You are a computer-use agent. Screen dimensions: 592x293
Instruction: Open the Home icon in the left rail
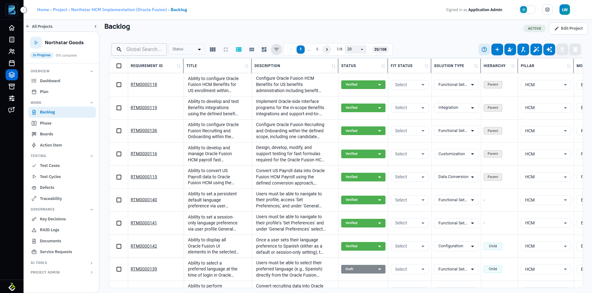(12, 28)
